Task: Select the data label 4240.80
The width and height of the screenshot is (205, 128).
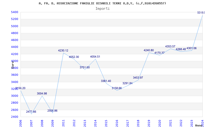Action: point(149,50)
